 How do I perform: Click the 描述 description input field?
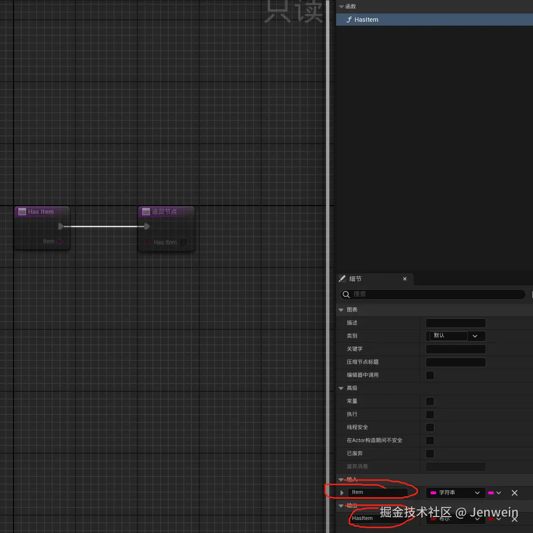point(456,323)
